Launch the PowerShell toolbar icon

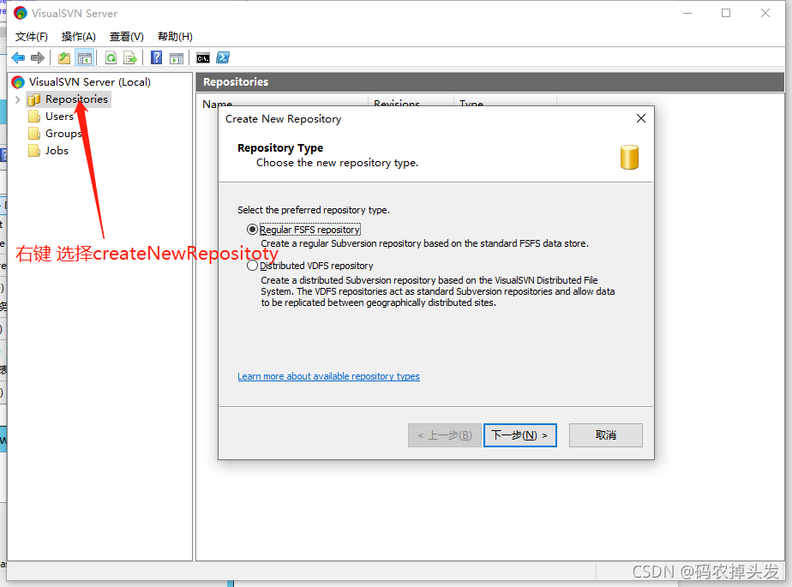[x=223, y=58]
